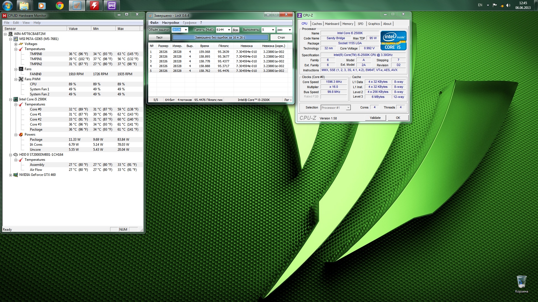Switch to the Memory tab in CPU-Z
538x302 pixels.
click(347, 24)
